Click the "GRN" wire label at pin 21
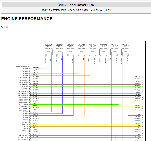The width and height of the screenshot is (151, 141). pos(35,104)
